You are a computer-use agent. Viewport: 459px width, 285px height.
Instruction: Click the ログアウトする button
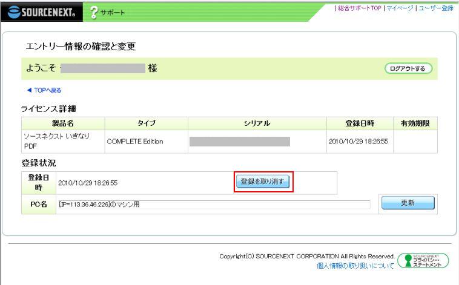(x=408, y=68)
